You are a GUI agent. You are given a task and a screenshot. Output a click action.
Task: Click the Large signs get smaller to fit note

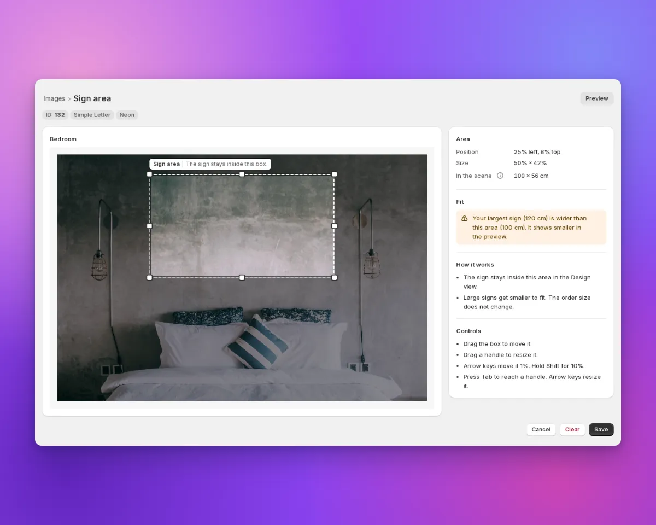528,302
